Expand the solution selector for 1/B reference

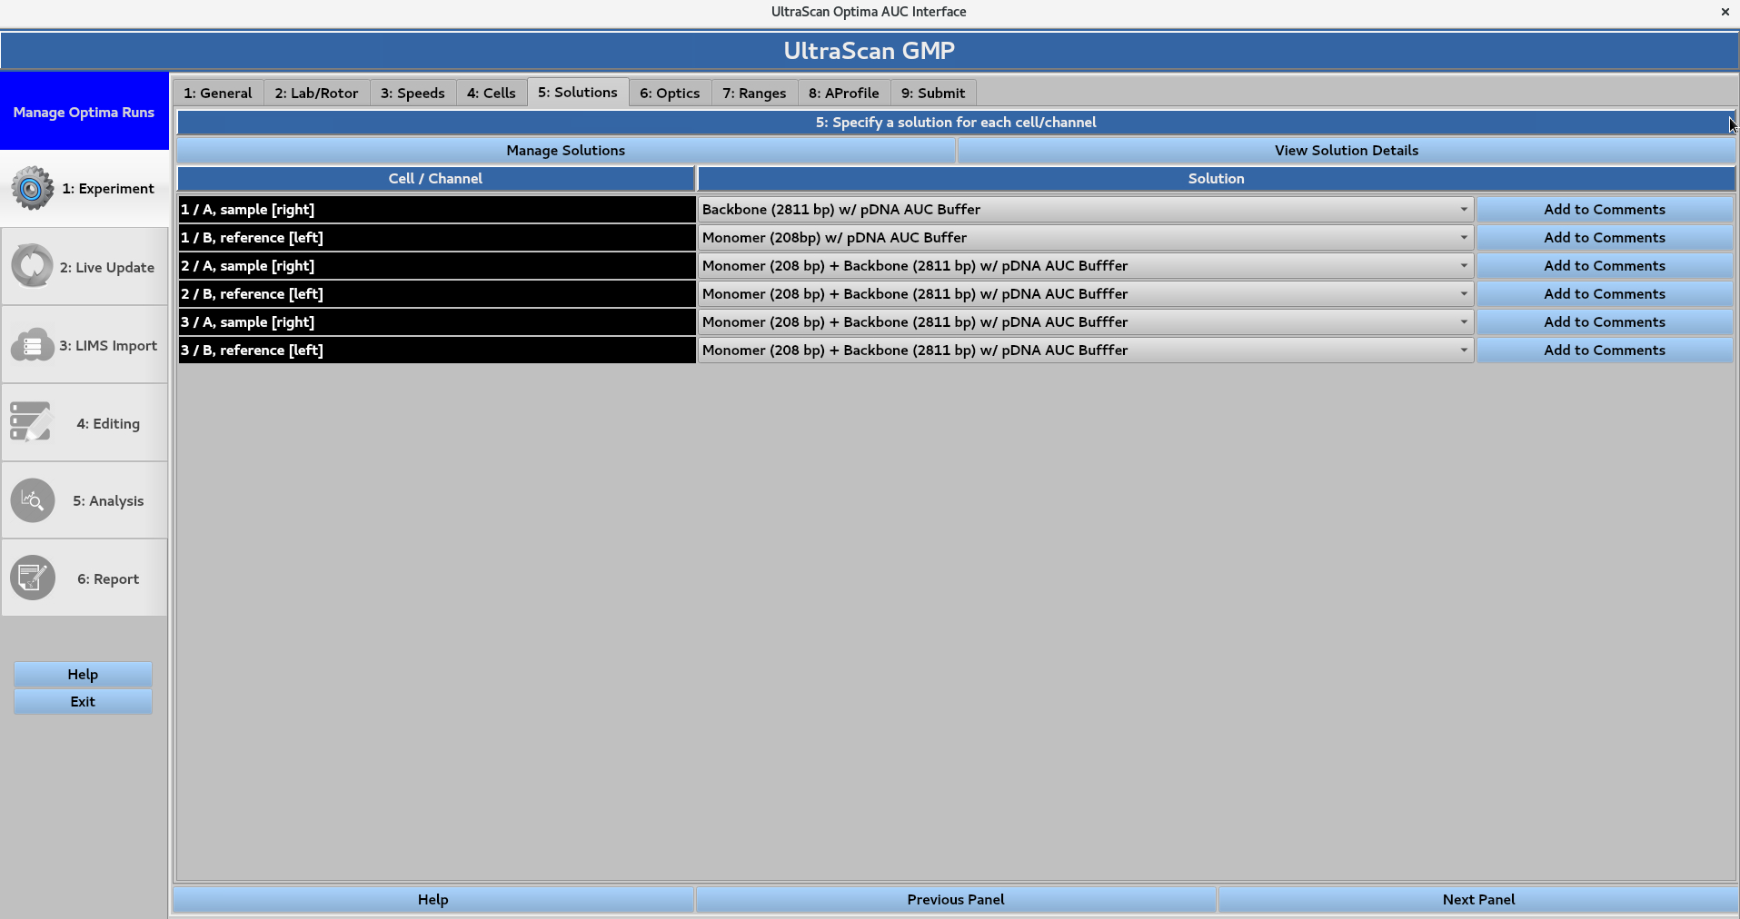click(1462, 237)
